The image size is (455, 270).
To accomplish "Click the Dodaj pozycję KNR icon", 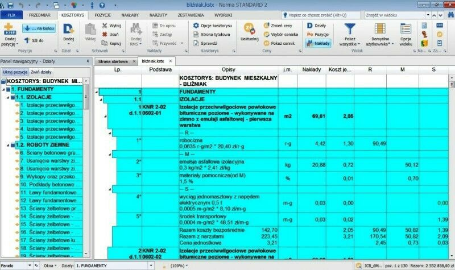I will 9,30.
